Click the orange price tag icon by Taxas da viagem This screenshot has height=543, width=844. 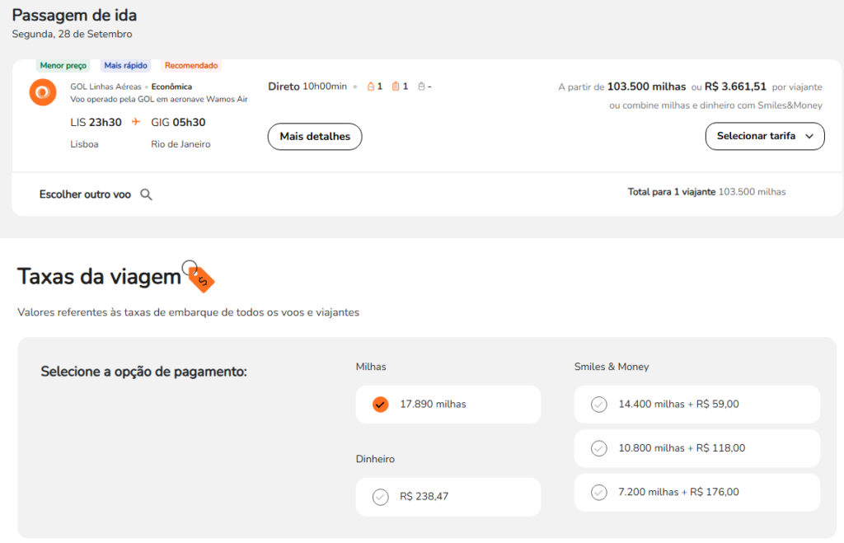click(x=200, y=279)
